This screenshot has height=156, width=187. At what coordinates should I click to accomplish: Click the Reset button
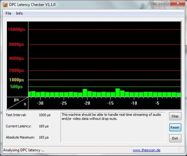175,127
